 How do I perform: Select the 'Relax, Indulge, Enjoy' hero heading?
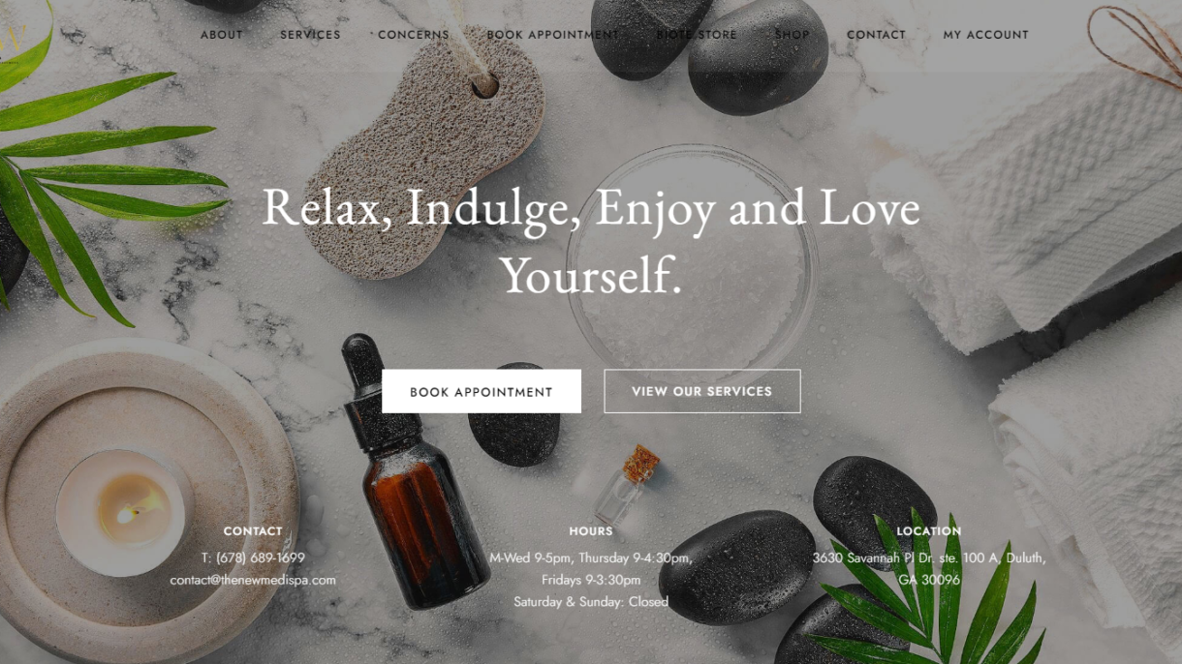pos(591,241)
